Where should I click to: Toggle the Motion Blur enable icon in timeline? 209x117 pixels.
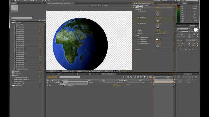click(x=141, y=77)
